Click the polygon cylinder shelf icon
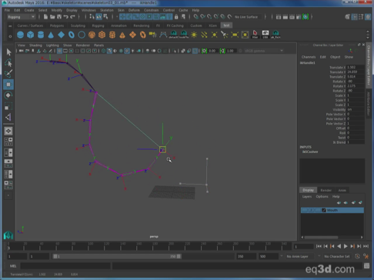374x280 pixels. (x=41, y=35)
